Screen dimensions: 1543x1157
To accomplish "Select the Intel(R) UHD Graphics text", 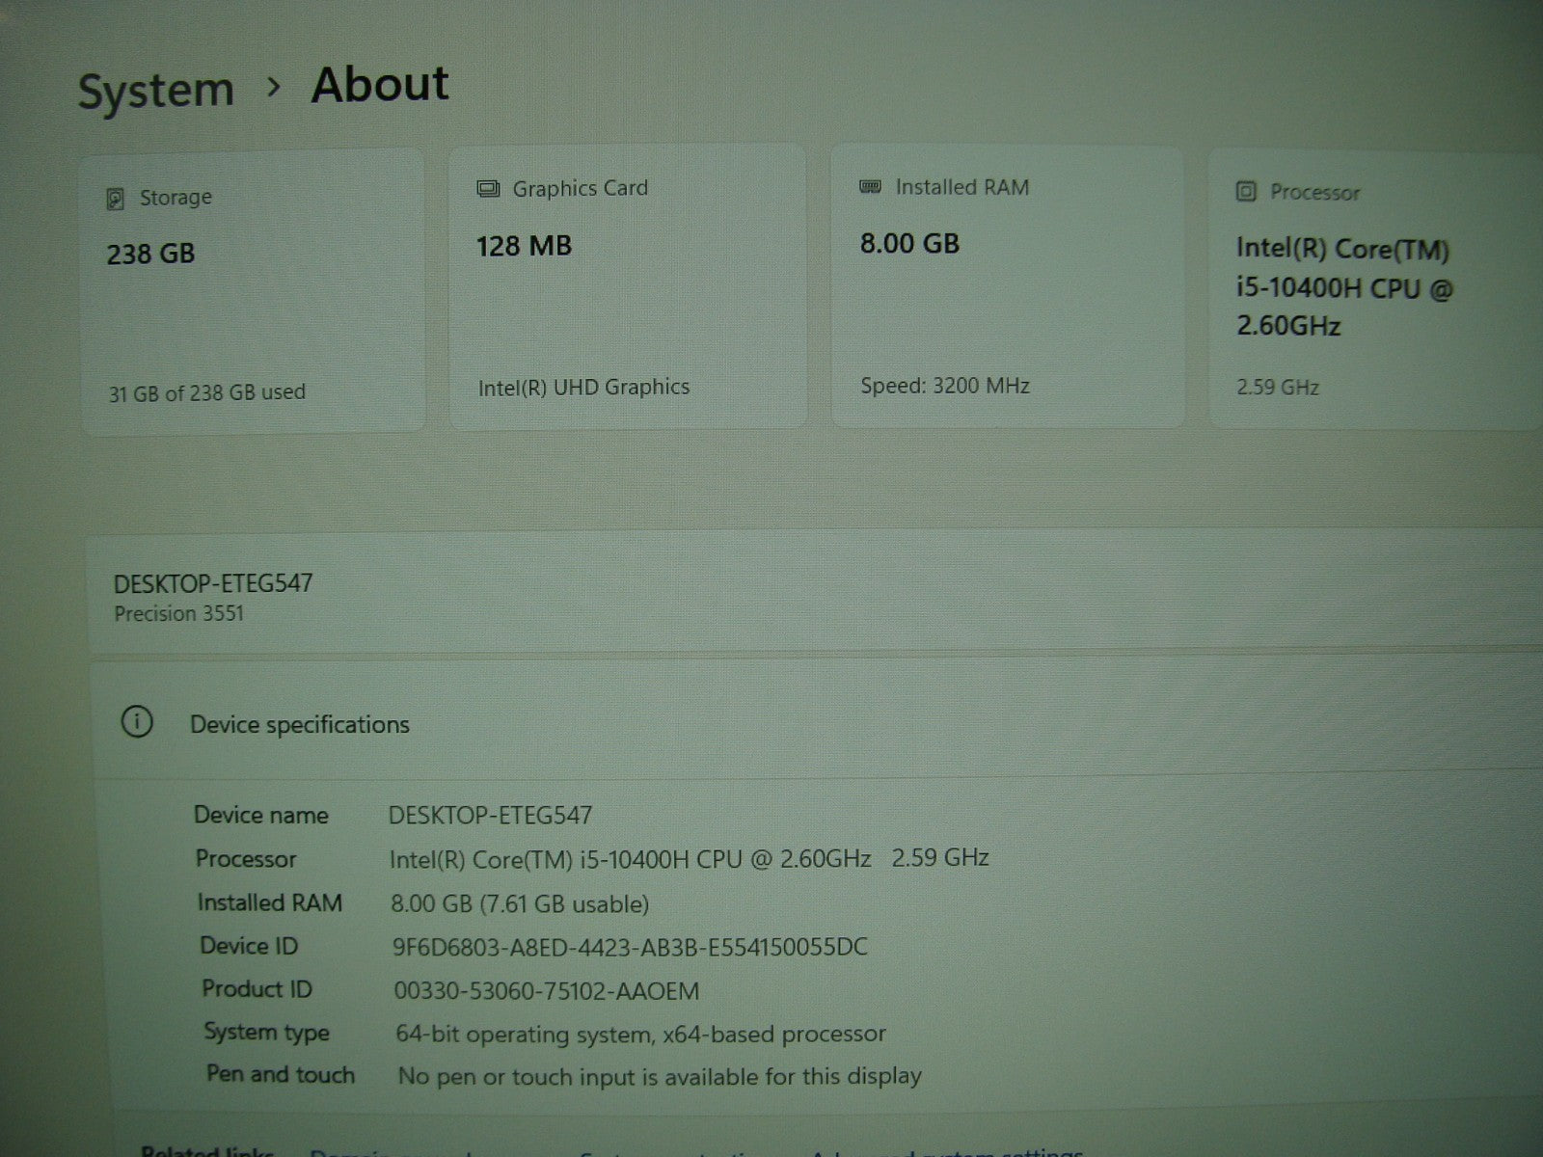I will 583,388.
